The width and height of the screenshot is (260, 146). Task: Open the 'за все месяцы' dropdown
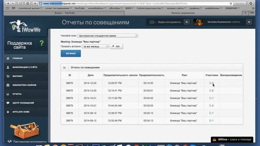pyautogui.click(x=95, y=47)
